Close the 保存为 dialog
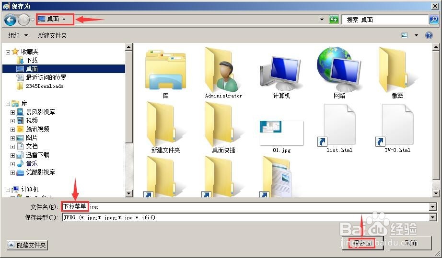 [x=435, y=6]
